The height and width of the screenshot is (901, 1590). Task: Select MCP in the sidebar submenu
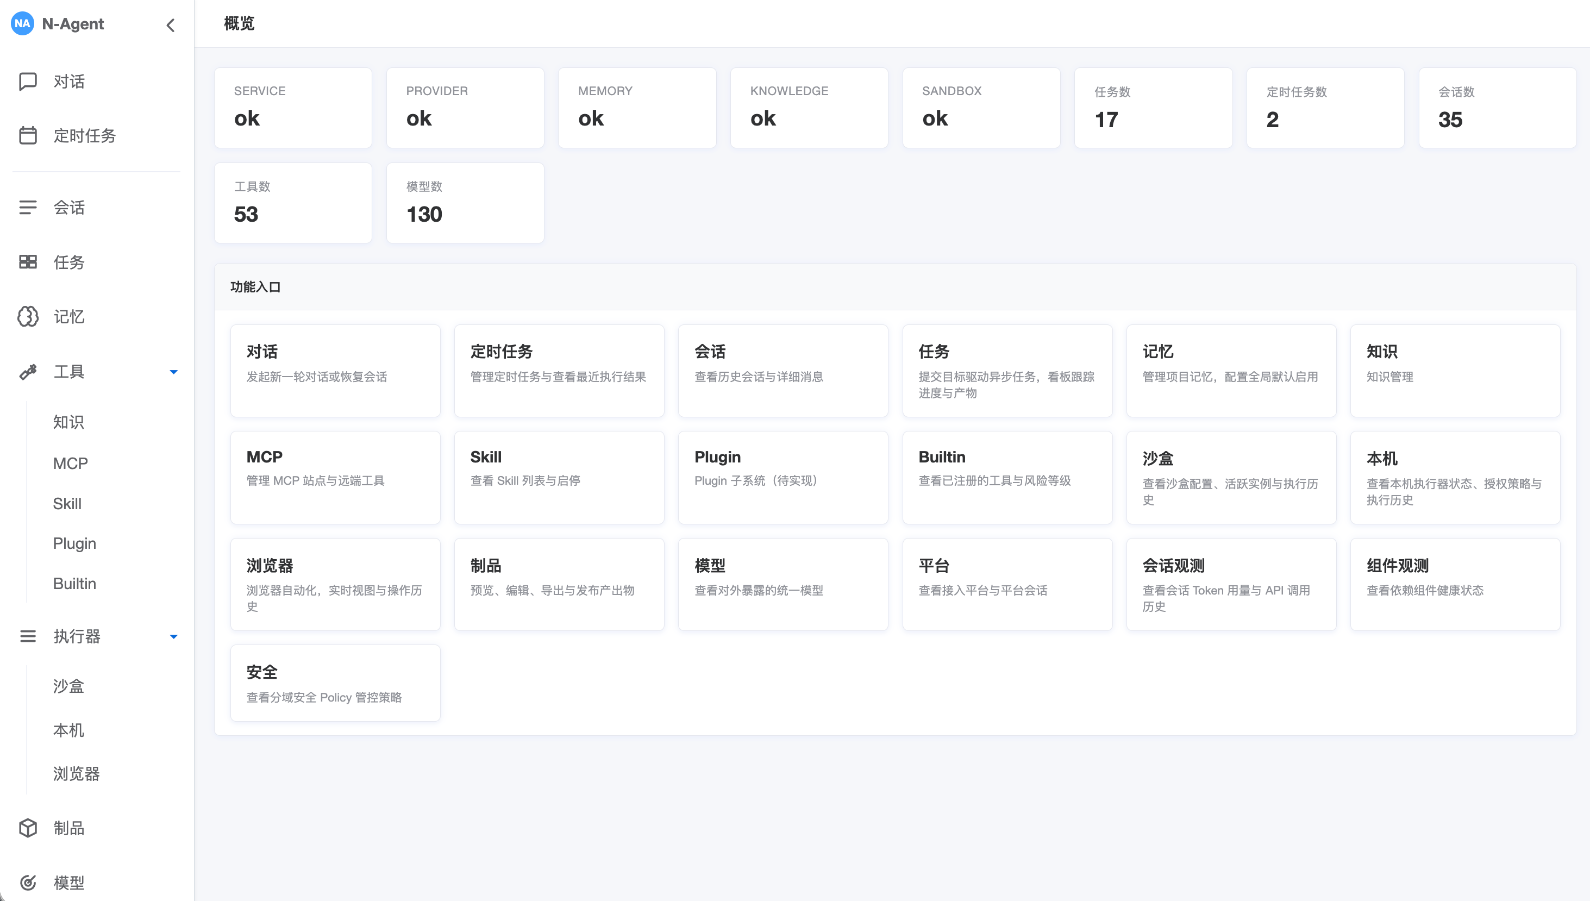tap(71, 463)
